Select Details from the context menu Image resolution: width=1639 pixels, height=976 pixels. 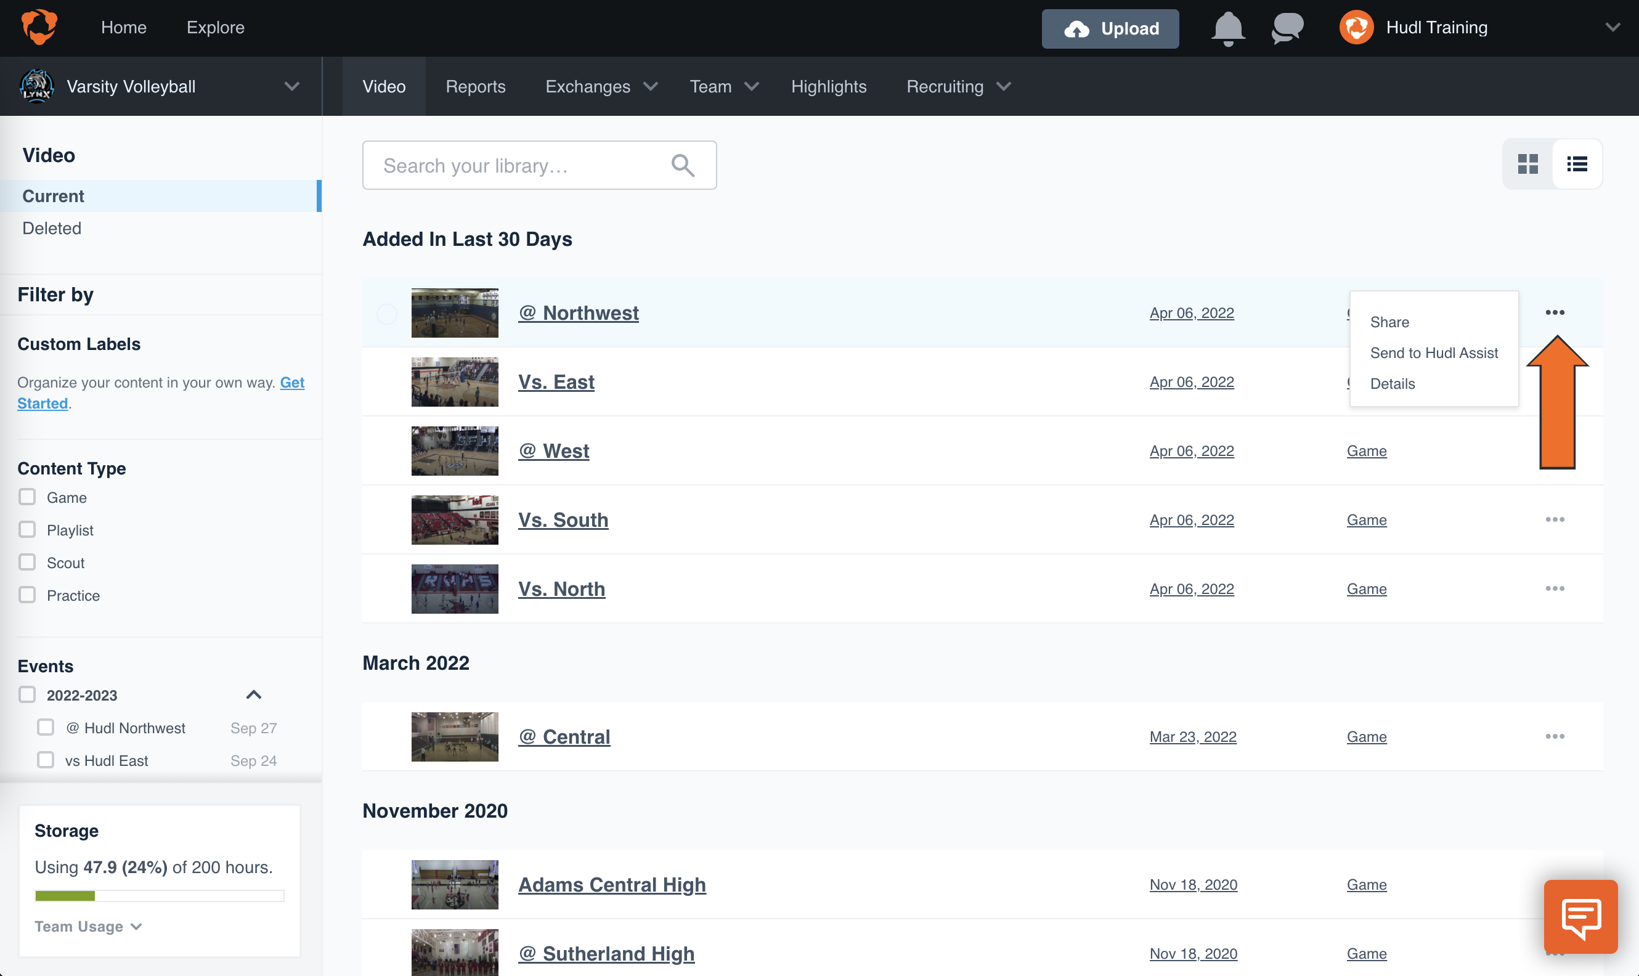coord(1393,383)
